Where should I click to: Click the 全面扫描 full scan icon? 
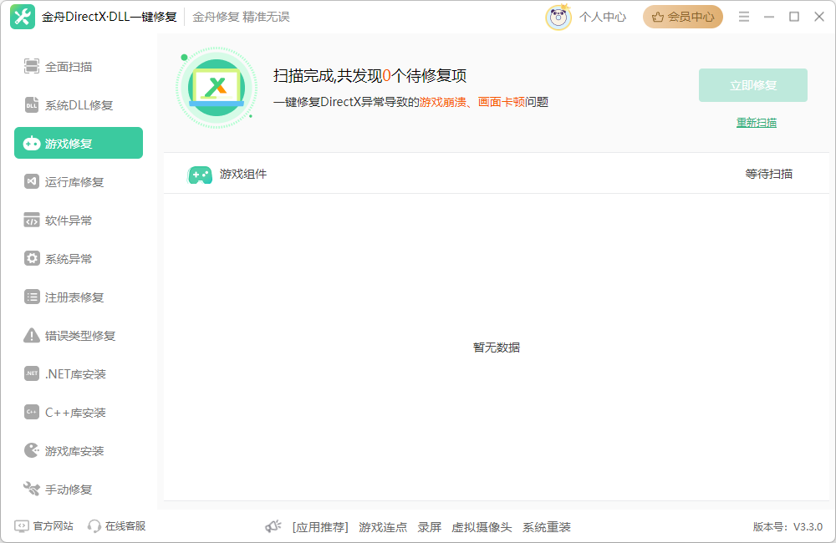(32, 66)
